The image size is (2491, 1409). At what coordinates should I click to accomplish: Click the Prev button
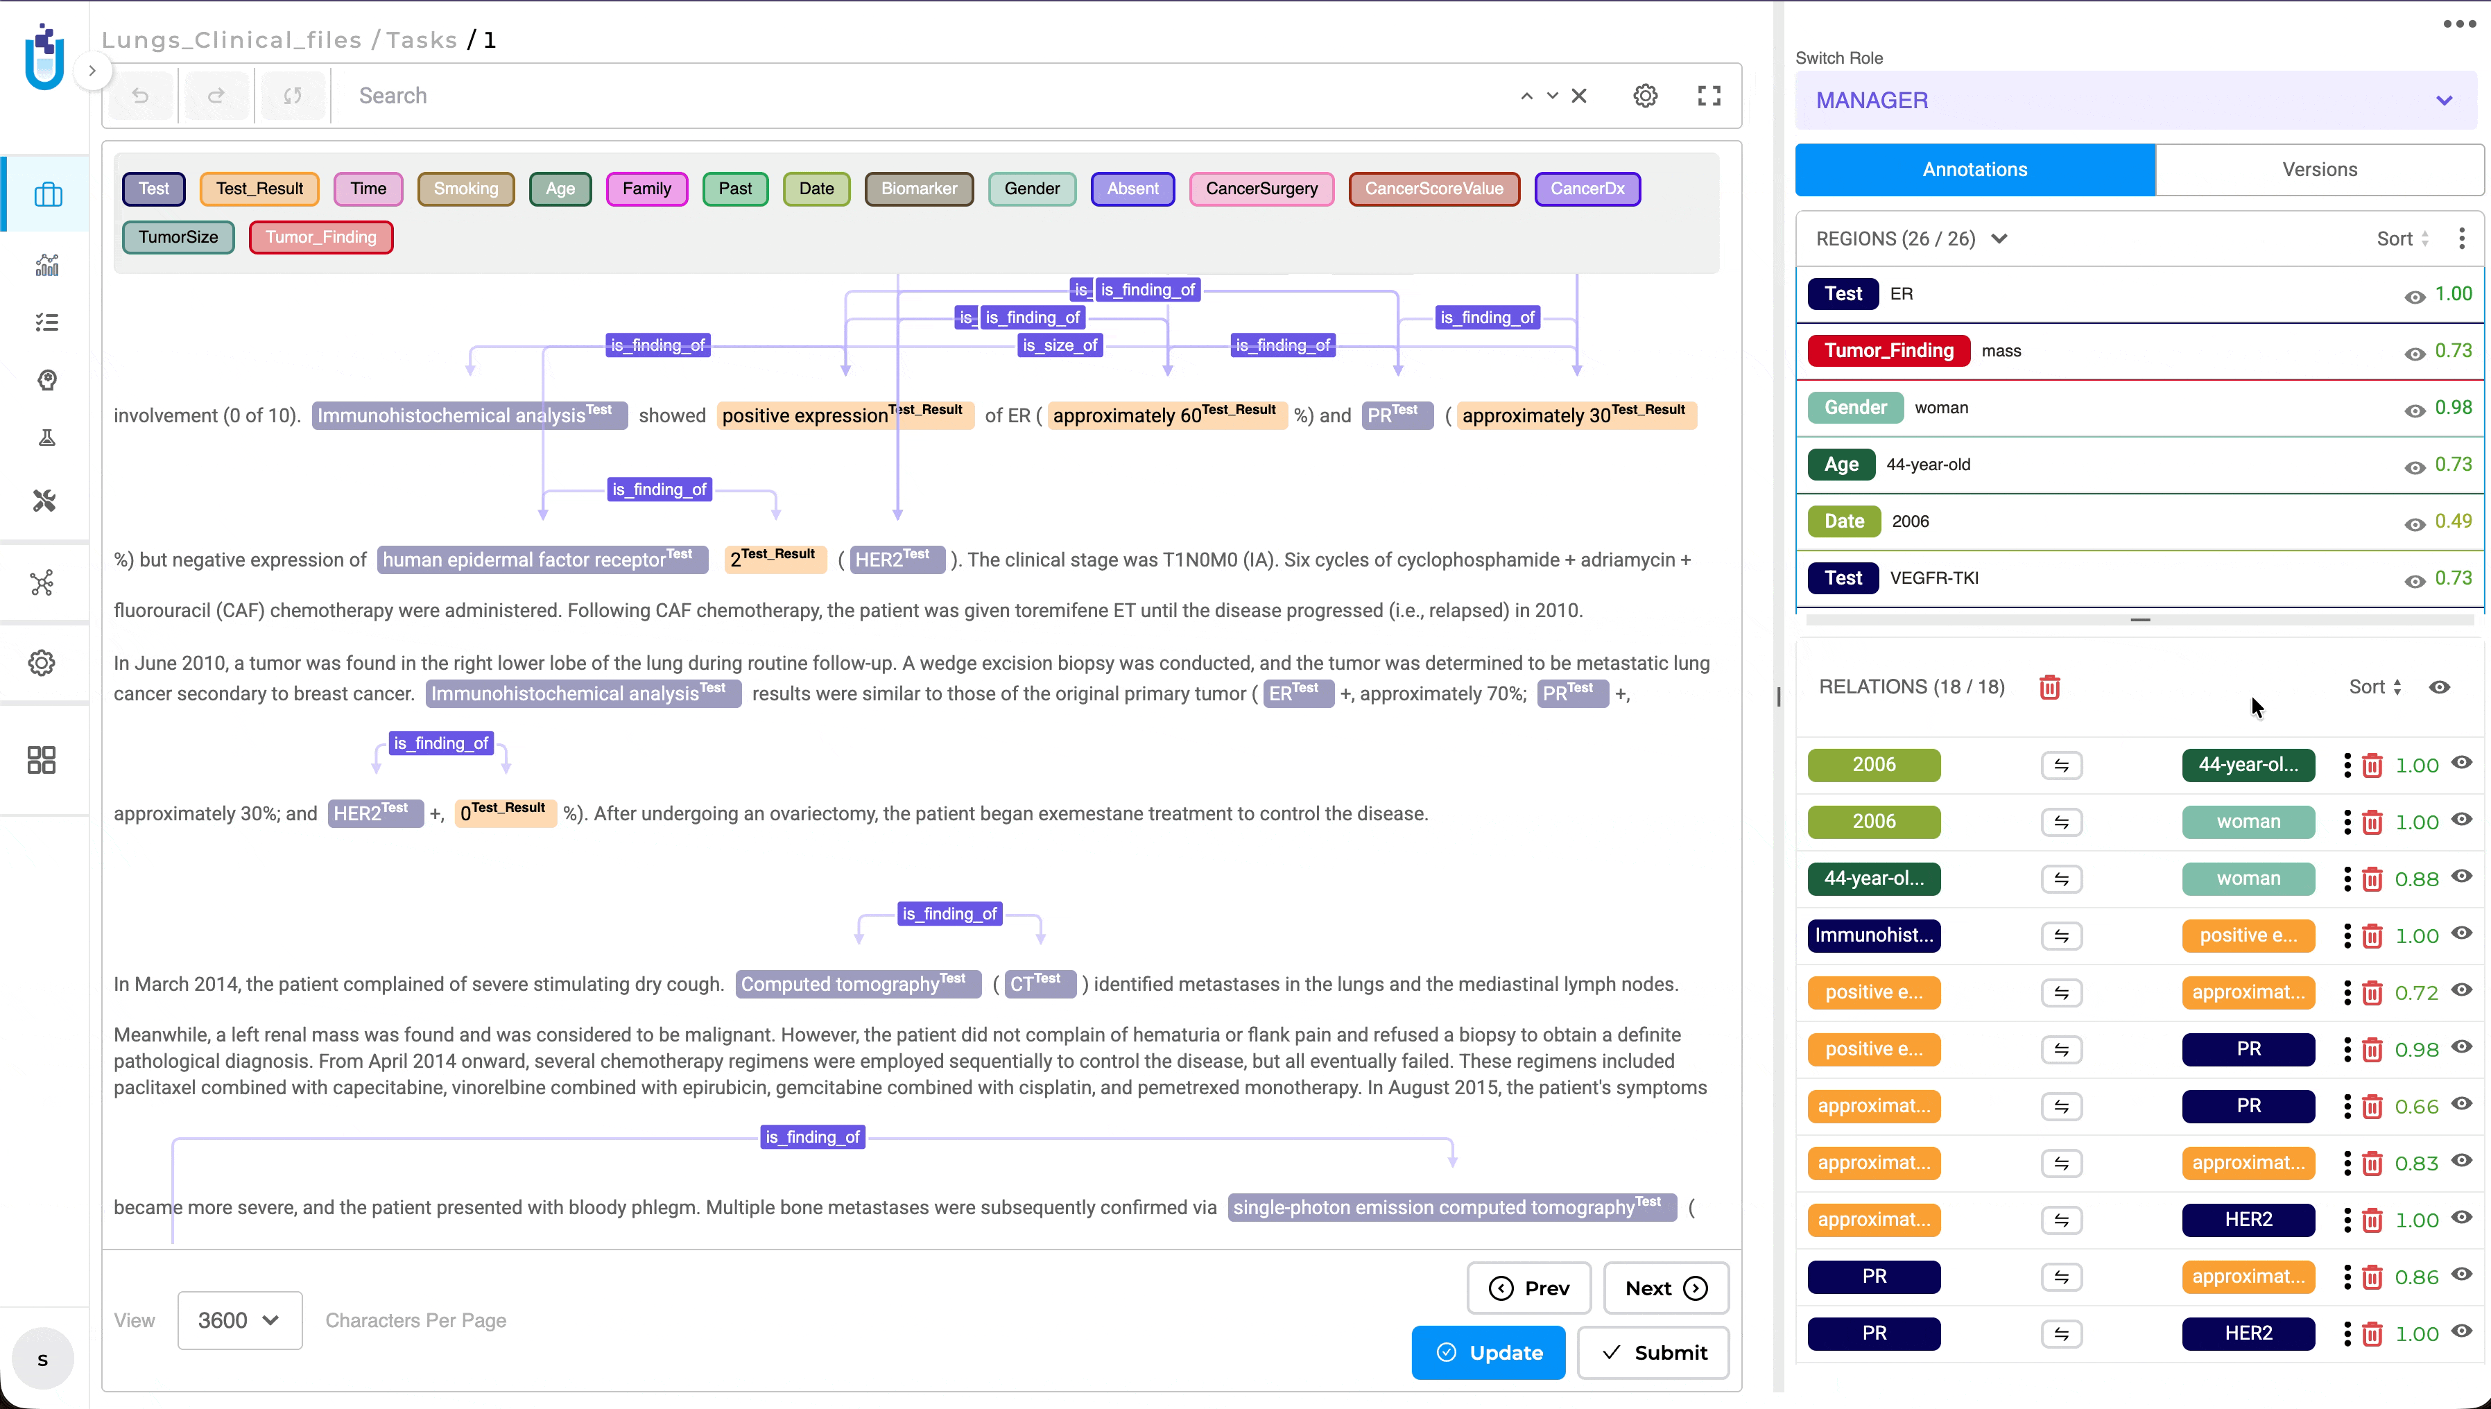(x=1528, y=1288)
